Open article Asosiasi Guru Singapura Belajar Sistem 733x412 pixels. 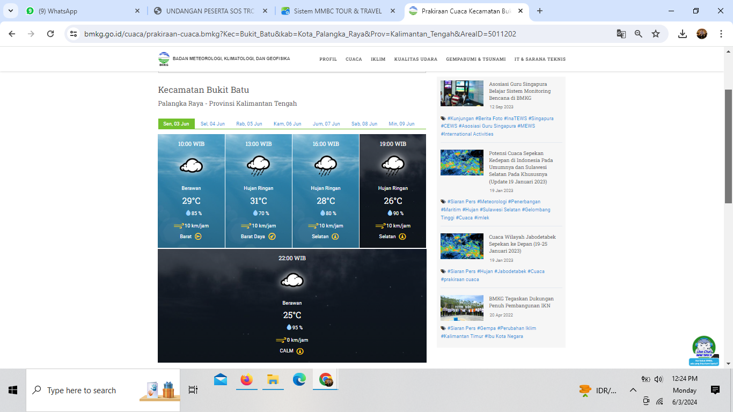[x=519, y=91]
